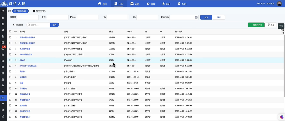This screenshot has width=285, height=121.
Task: Open the 知识 top menu
Action: pos(166,4)
